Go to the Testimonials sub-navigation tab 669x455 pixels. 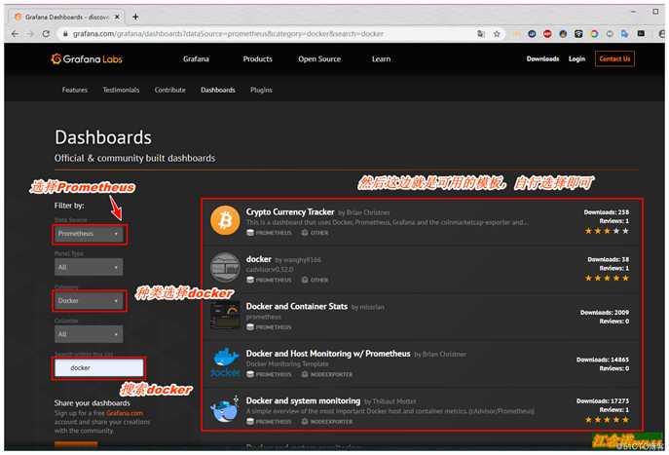tap(121, 90)
